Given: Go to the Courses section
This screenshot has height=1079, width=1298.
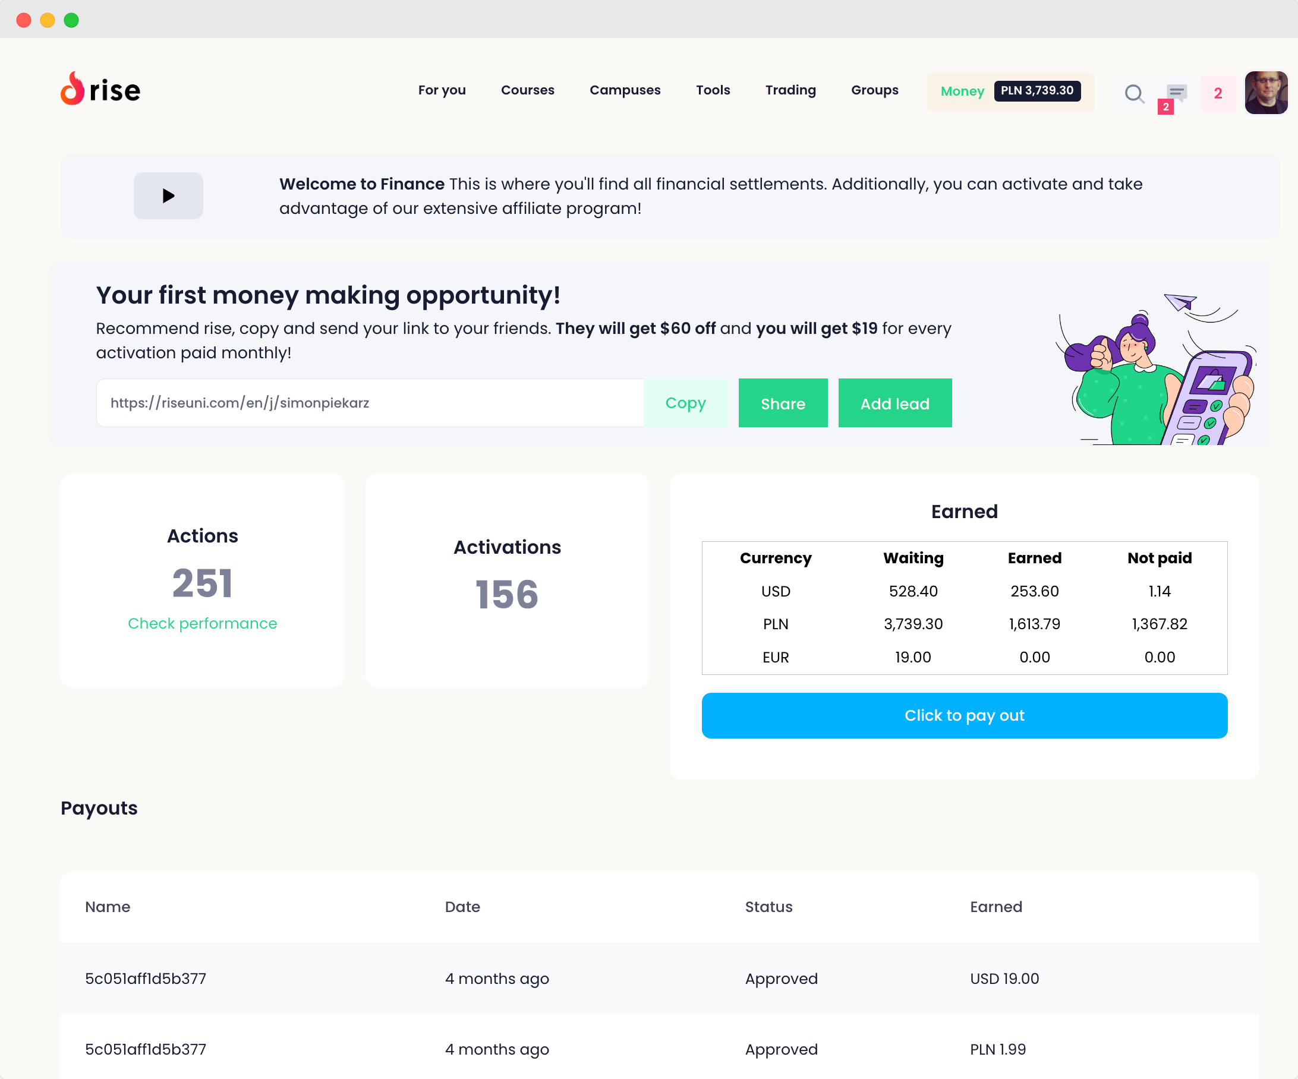Looking at the screenshot, I should [527, 90].
